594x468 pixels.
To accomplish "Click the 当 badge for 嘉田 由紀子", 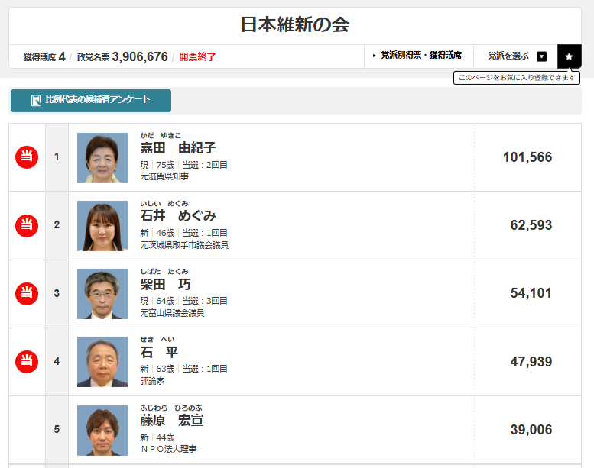I will [x=27, y=157].
